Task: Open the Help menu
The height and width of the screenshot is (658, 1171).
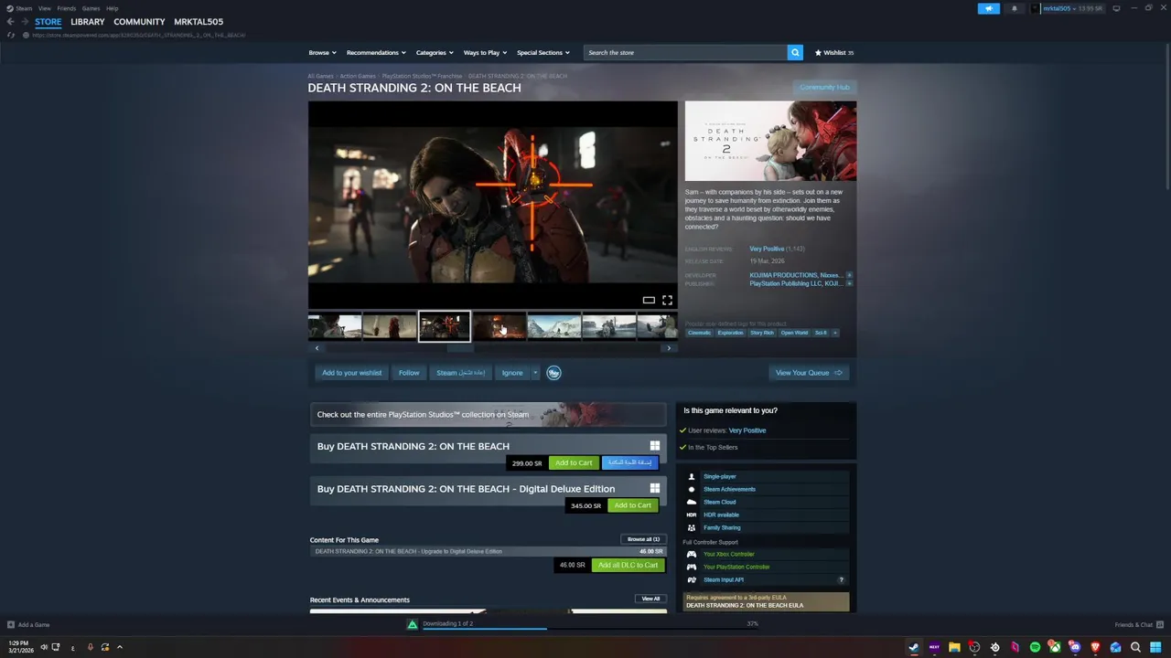Action: [x=112, y=8]
